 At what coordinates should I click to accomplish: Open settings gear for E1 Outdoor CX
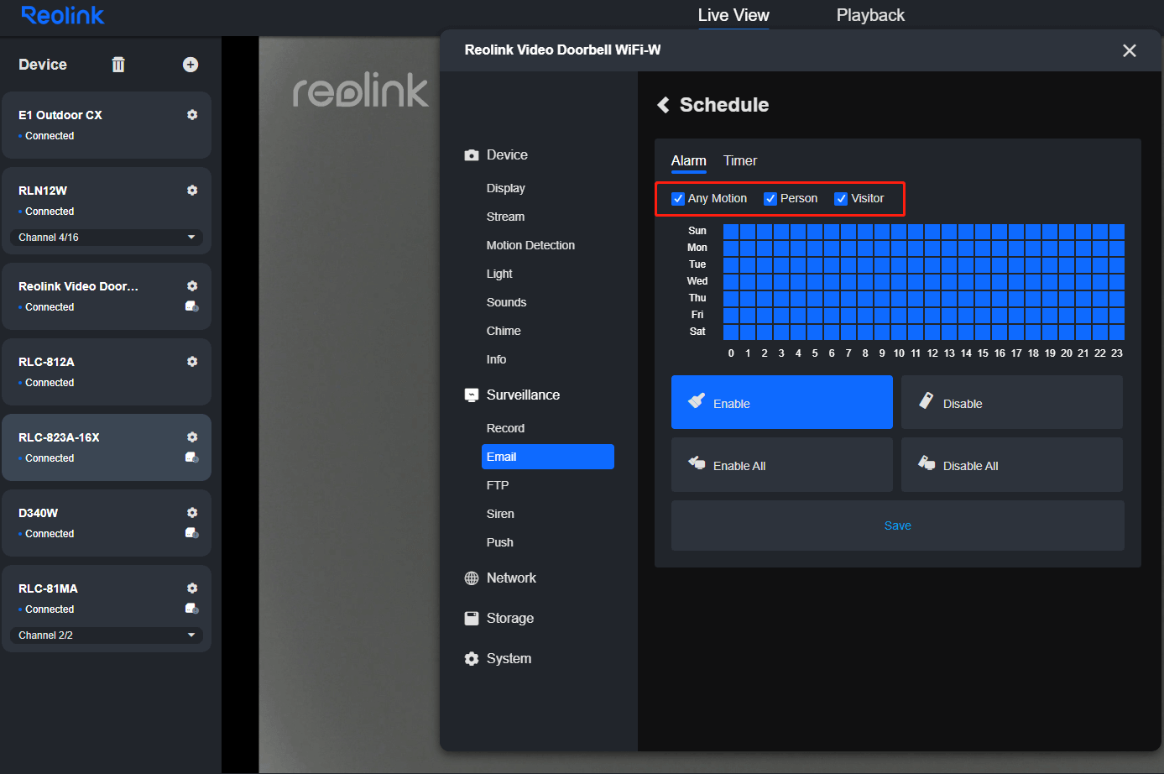click(192, 115)
